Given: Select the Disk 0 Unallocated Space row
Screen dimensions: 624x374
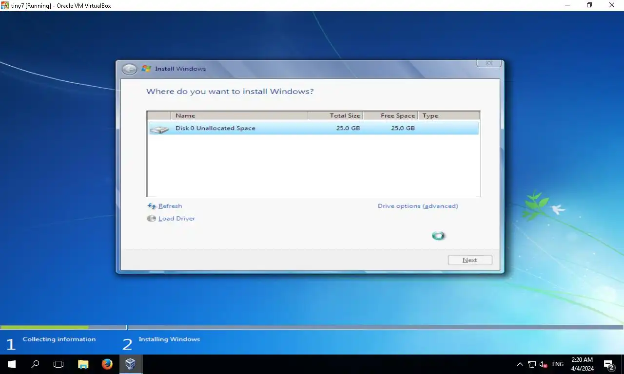Looking at the screenshot, I should coord(313,128).
